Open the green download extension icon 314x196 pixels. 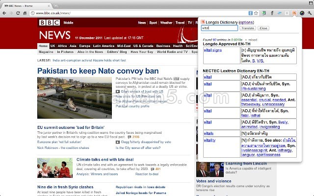tap(264, 13)
